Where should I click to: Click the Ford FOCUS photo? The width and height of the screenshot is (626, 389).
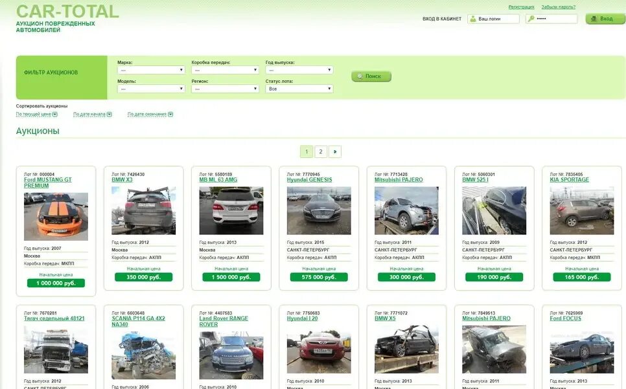[582, 350]
